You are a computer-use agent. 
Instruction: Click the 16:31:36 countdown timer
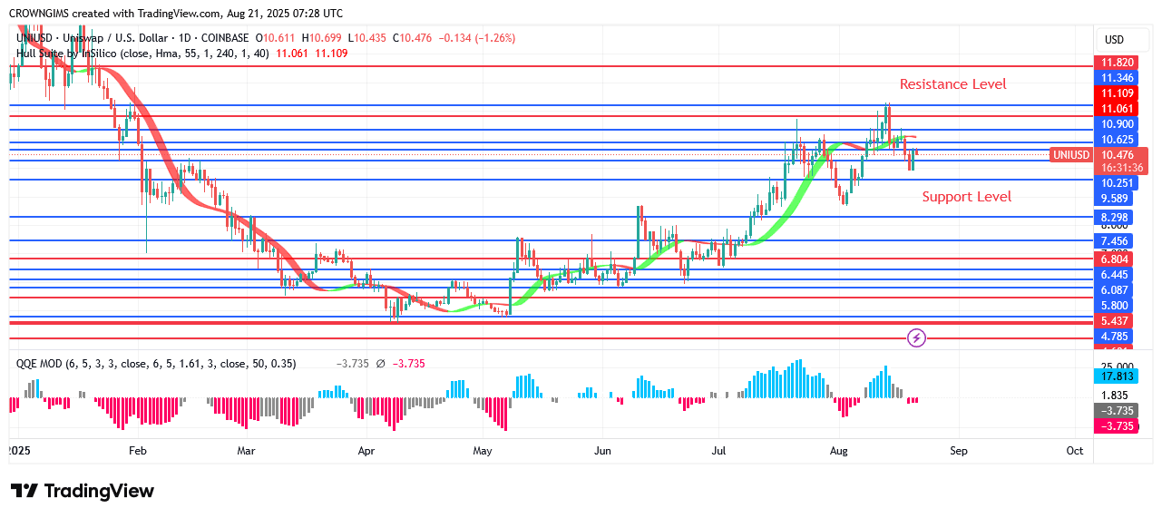pyautogui.click(x=1121, y=169)
